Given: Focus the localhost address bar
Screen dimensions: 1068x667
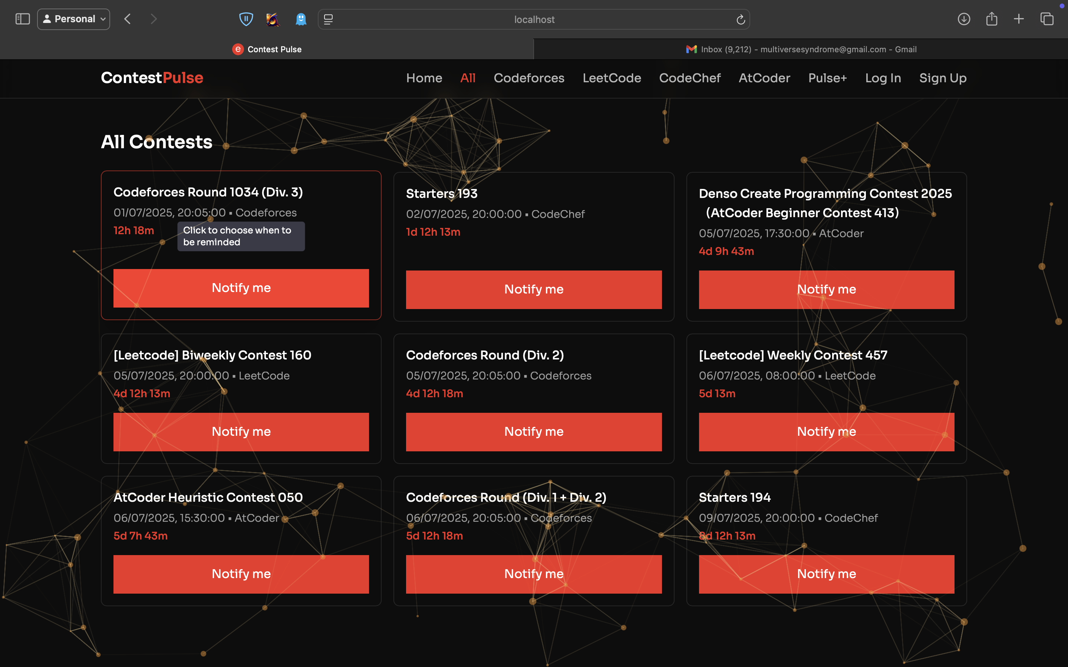Looking at the screenshot, I should coord(534,19).
